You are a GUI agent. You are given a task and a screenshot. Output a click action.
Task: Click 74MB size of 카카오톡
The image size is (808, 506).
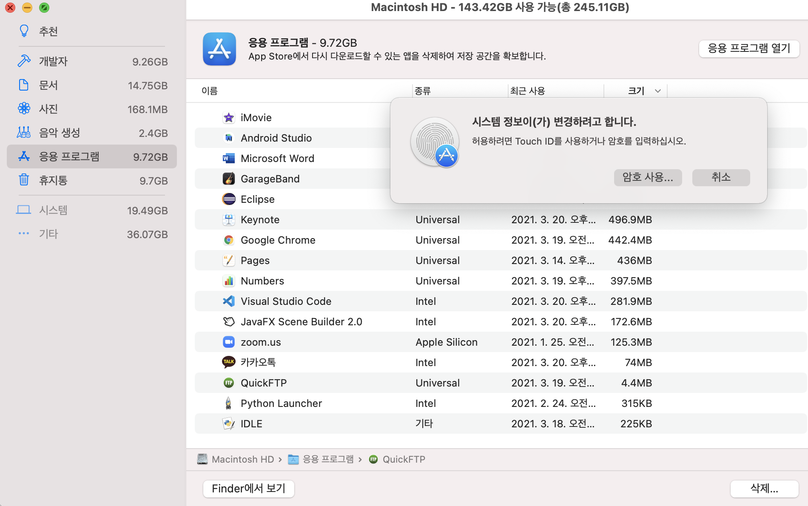pyautogui.click(x=638, y=362)
